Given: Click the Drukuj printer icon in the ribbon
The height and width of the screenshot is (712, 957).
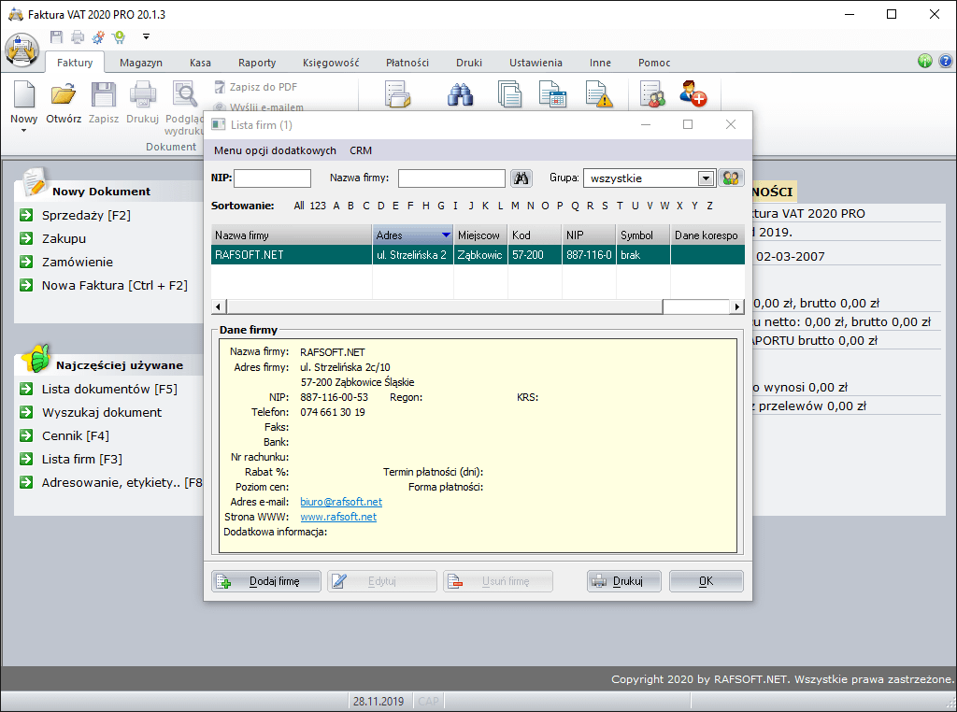Looking at the screenshot, I should 143,95.
